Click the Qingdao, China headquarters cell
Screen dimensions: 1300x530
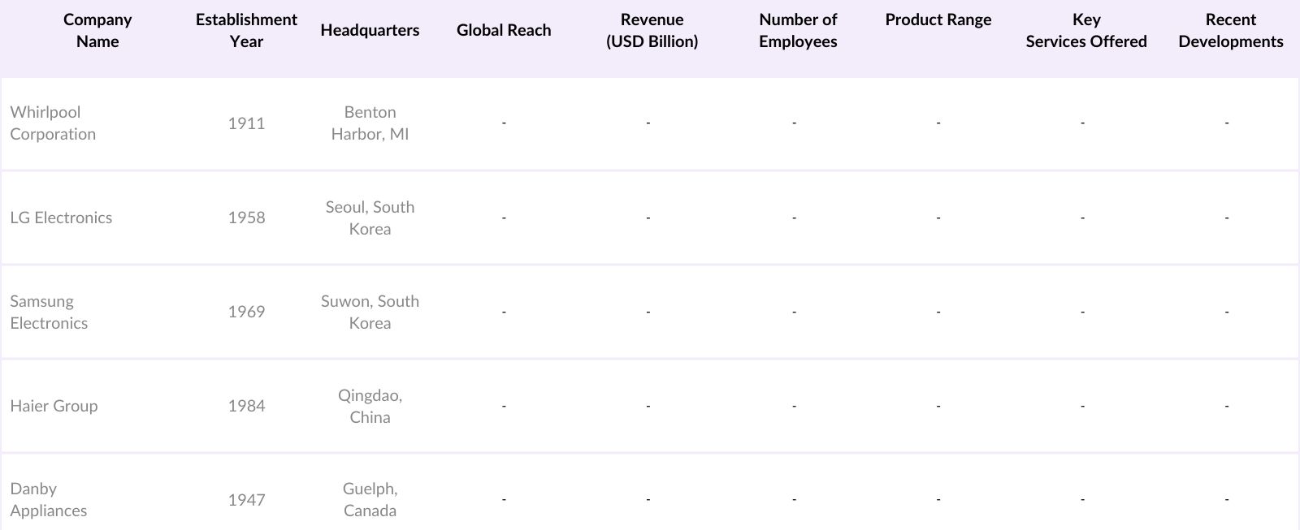[370, 406]
